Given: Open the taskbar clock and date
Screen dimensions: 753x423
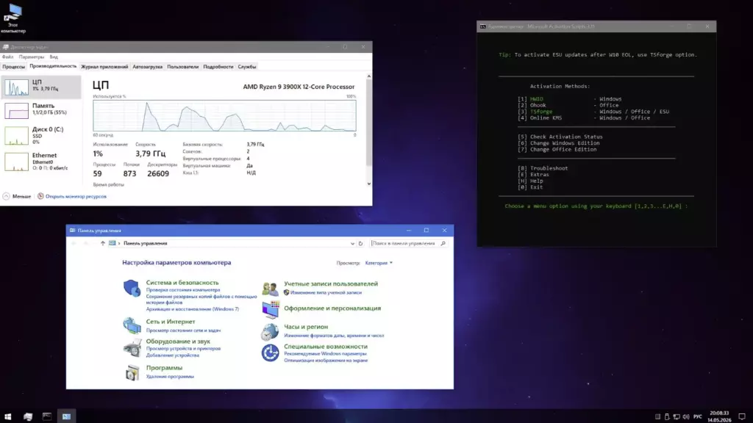Looking at the screenshot, I should tap(719, 416).
